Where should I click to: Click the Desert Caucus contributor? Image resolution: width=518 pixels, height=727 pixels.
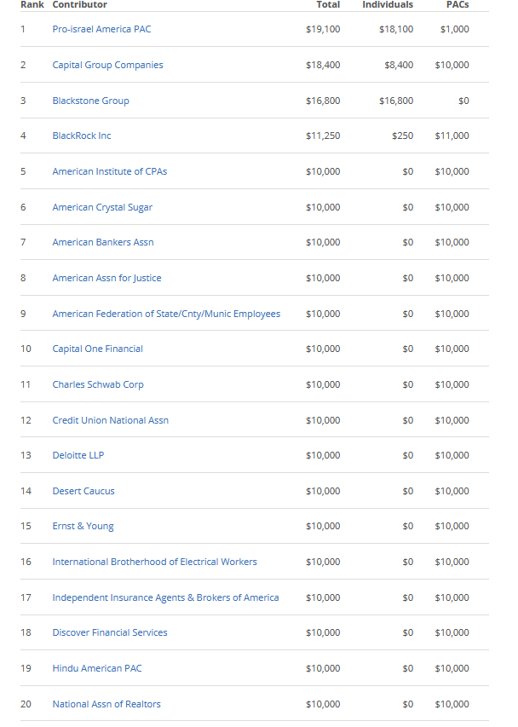83,491
